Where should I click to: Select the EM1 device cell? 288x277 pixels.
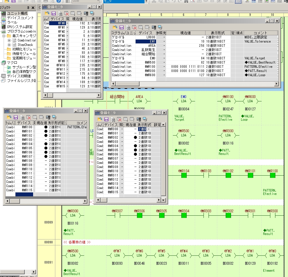(146, 41)
